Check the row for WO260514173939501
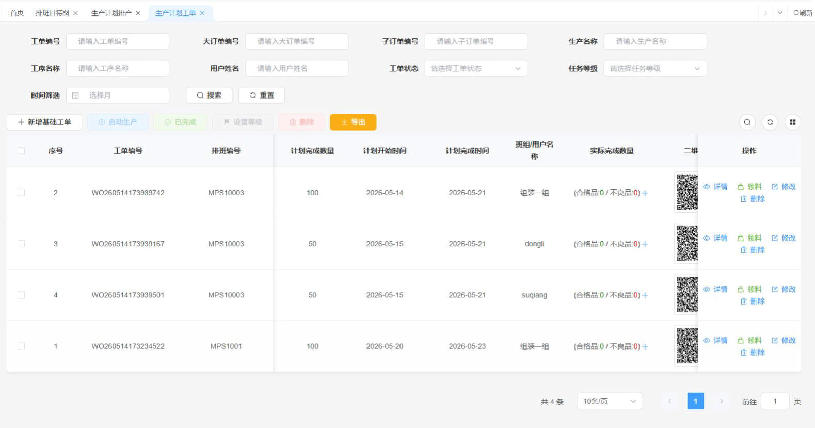The image size is (815, 428). [21, 295]
